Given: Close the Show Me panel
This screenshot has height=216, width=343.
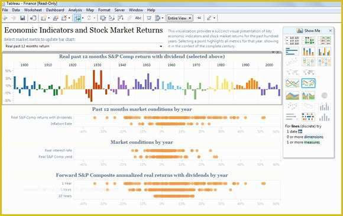Looking at the screenshot, I should click(x=331, y=31).
